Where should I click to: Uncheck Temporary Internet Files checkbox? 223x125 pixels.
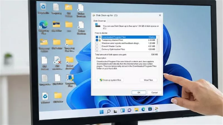[97, 40]
